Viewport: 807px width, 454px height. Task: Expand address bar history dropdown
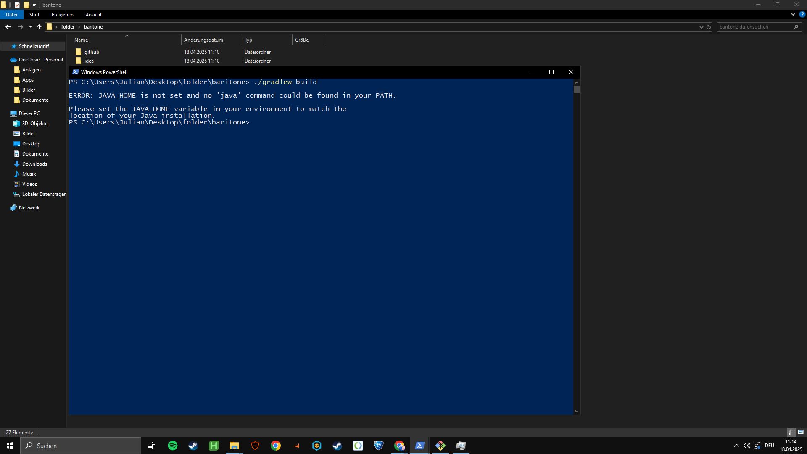(701, 27)
